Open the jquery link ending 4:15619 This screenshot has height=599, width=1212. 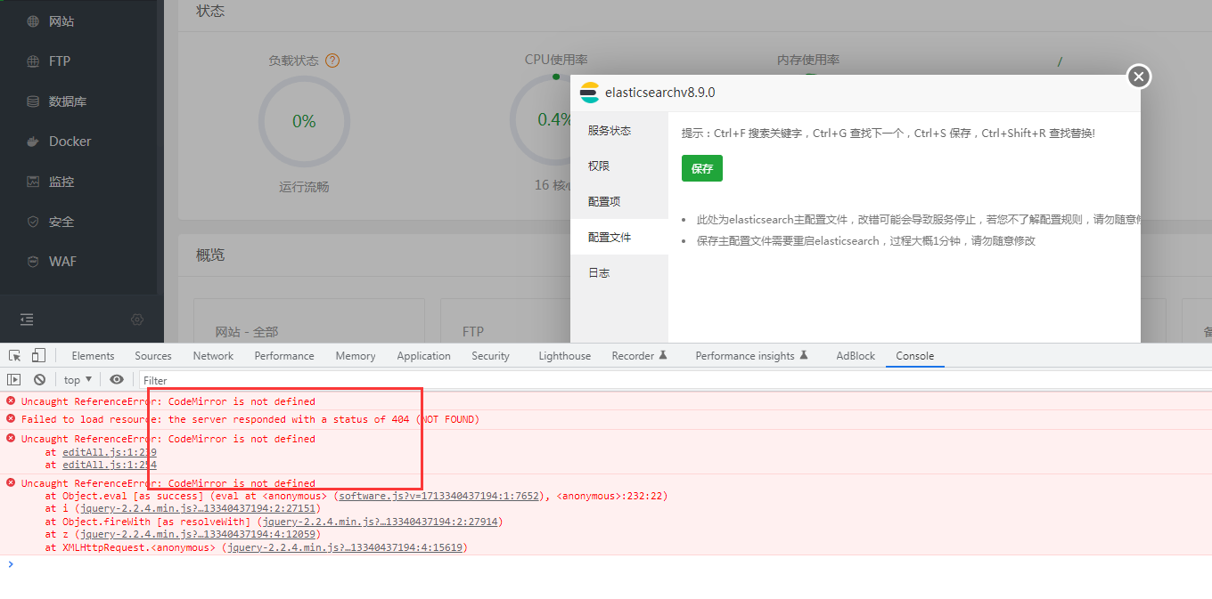coord(345,547)
